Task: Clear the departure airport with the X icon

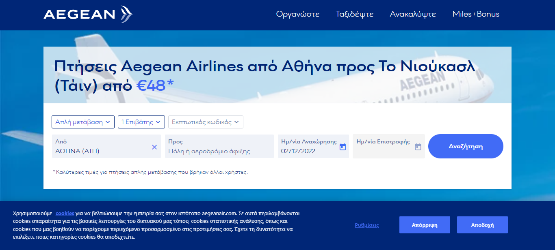Action: click(154, 147)
